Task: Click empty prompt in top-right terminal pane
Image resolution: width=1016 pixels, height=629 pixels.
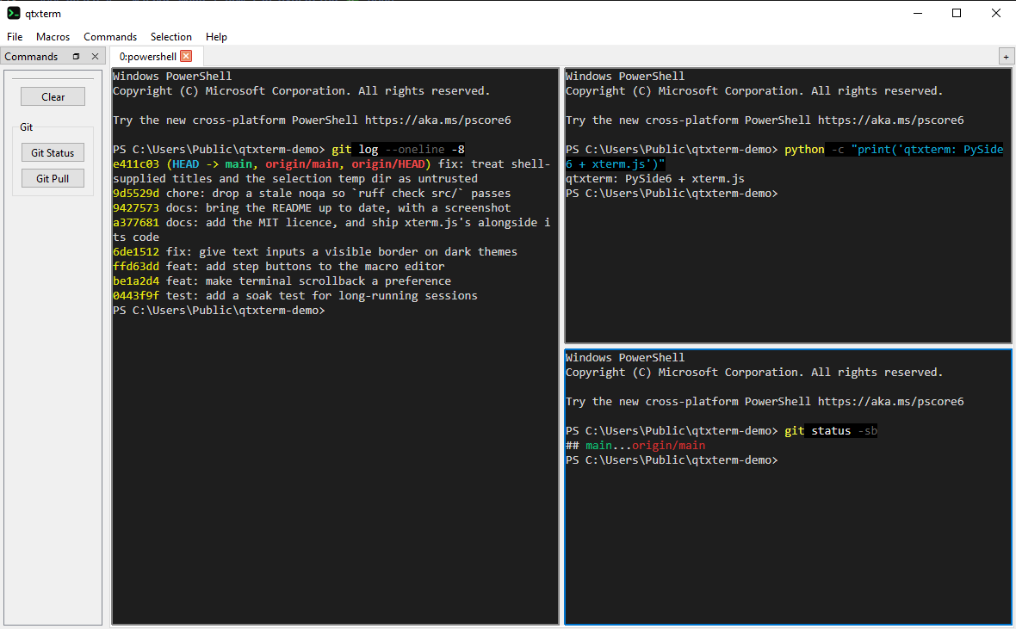Action: (672, 193)
